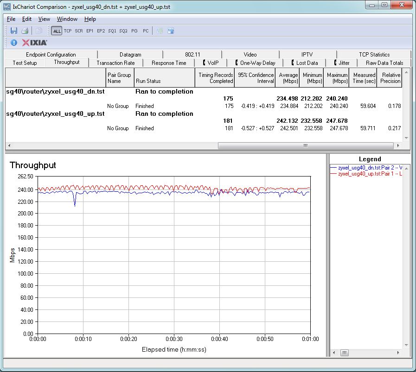This screenshot has width=416, height=372.
Task: Switch to the 802.11 tab
Action: coord(192,55)
